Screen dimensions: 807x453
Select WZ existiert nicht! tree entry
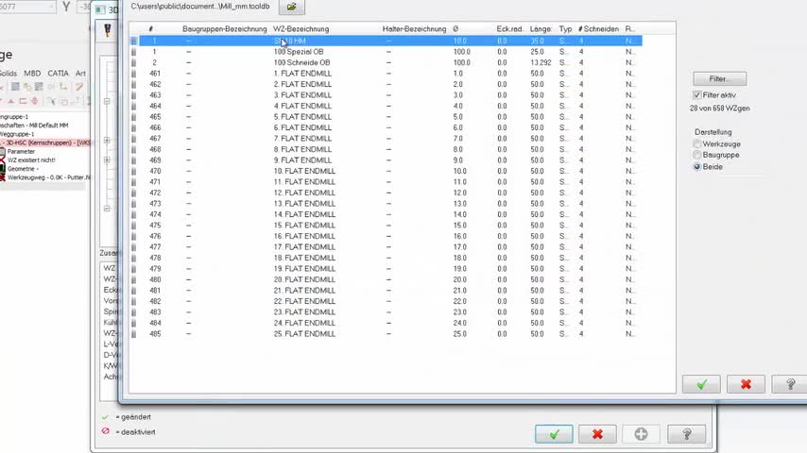coord(31,159)
